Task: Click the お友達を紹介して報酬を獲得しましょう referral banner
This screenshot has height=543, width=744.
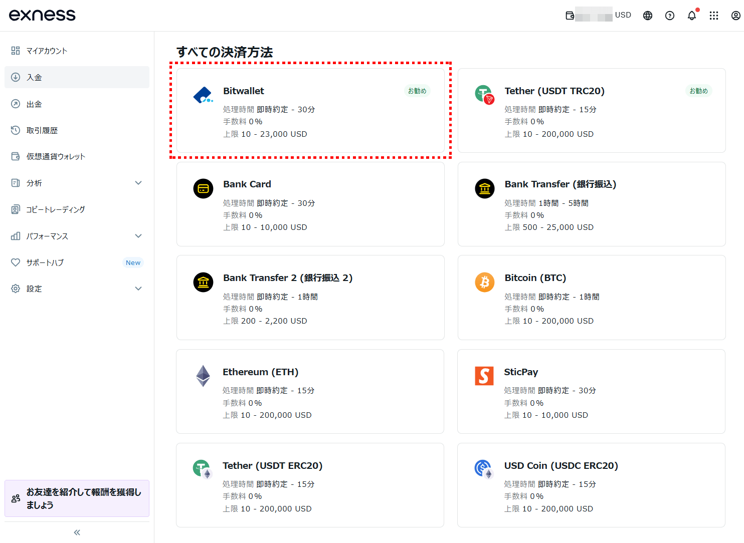Action: pos(77,498)
